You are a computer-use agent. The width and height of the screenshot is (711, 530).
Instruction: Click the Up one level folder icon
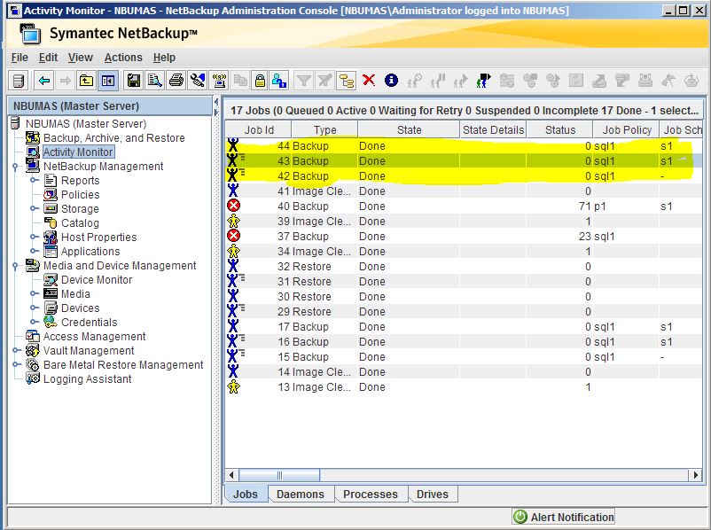(x=86, y=82)
